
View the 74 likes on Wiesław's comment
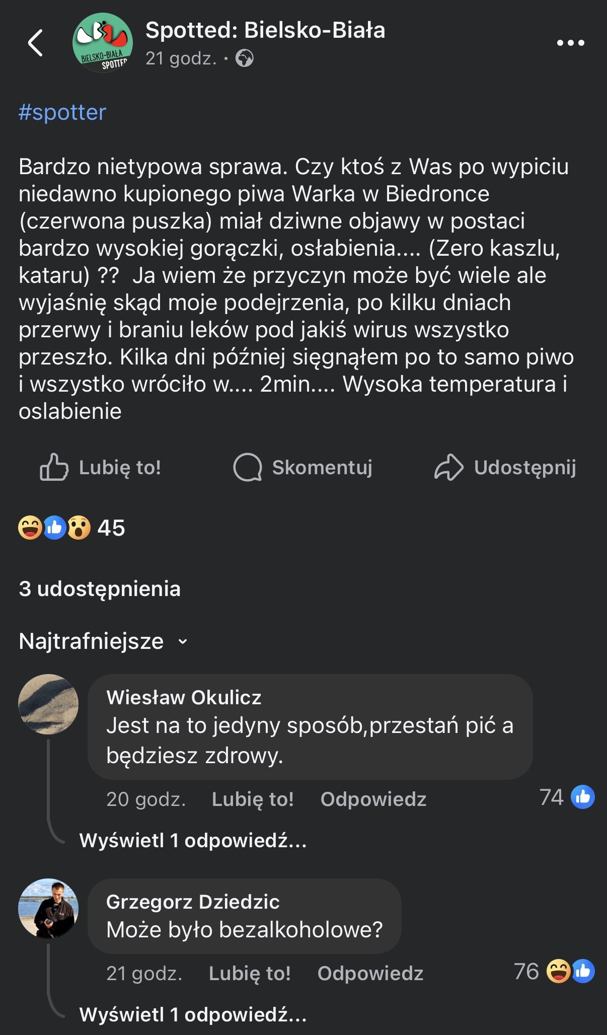(567, 797)
